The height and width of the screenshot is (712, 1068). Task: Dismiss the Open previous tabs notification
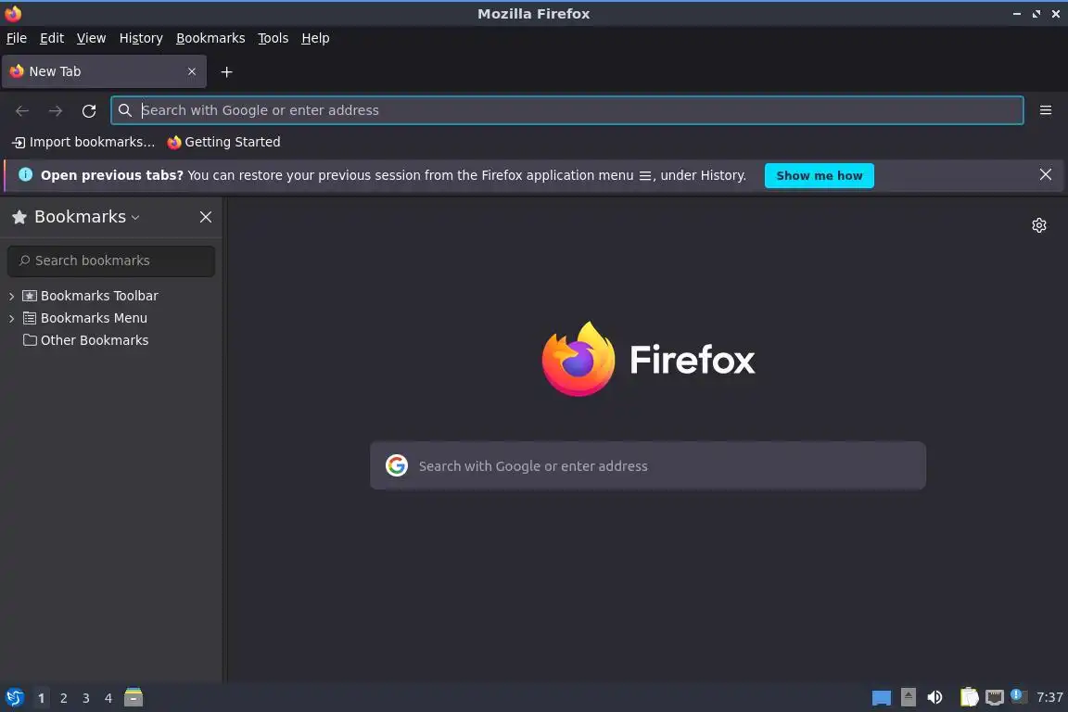pos(1046,174)
